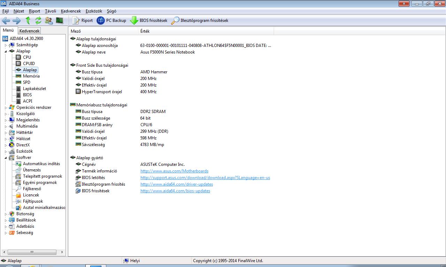Expand the Hálózat node
The image size is (446, 267).
(x=6, y=139)
